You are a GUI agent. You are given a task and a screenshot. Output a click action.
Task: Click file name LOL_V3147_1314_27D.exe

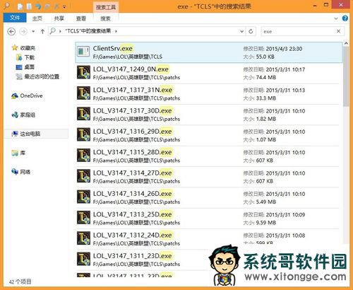[x=133, y=173]
